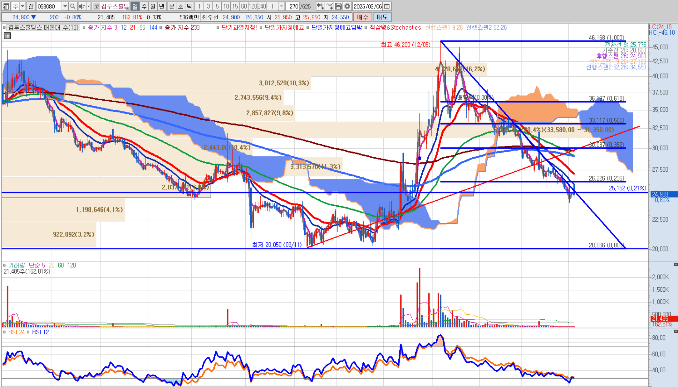The width and height of the screenshot is (678, 387).
Task: Toggle the RSI 24 indicator checkbox
Action: pyautogui.click(x=4, y=332)
